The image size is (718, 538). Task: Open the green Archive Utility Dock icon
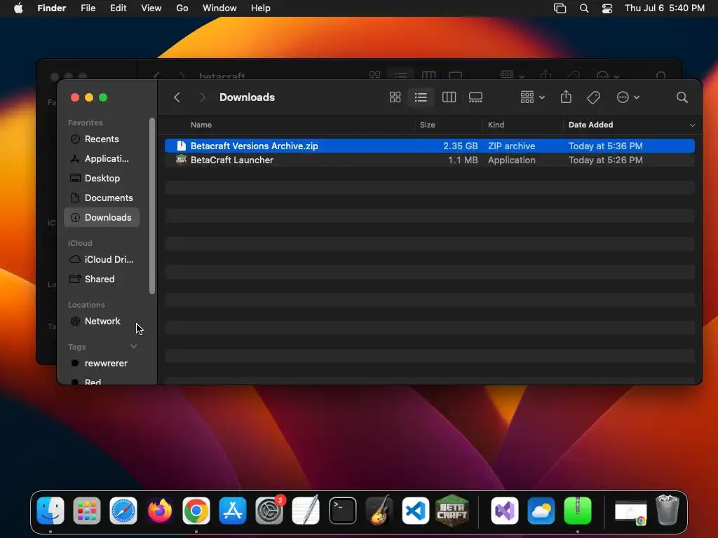[x=578, y=511]
